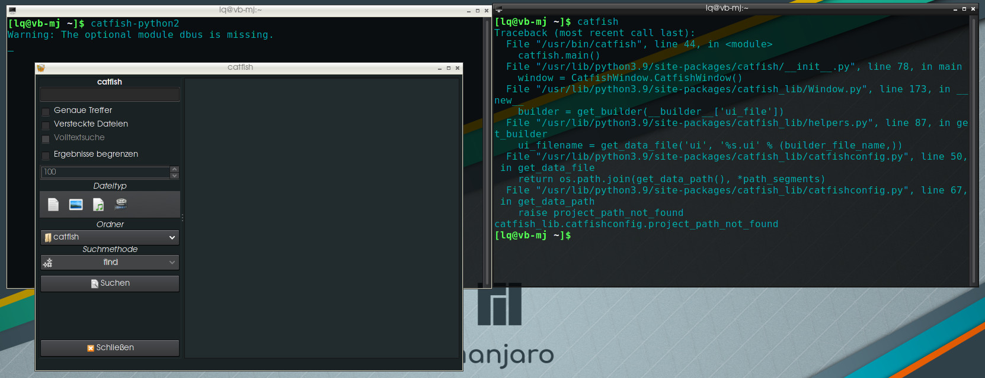This screenshot has width=985, height=378.
Task: Click the catfish app icon in title bar
Action: coord(41,68)
